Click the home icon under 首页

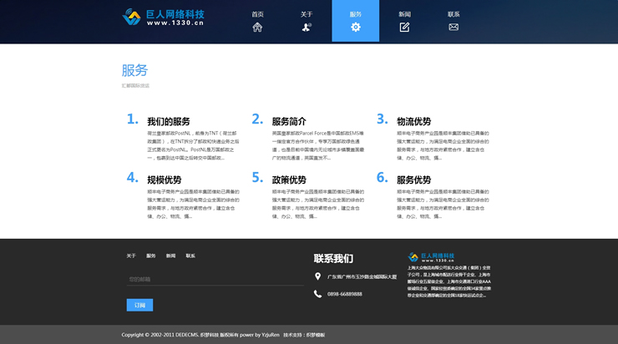(257, 28)
